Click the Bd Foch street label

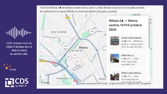point(76,46)
